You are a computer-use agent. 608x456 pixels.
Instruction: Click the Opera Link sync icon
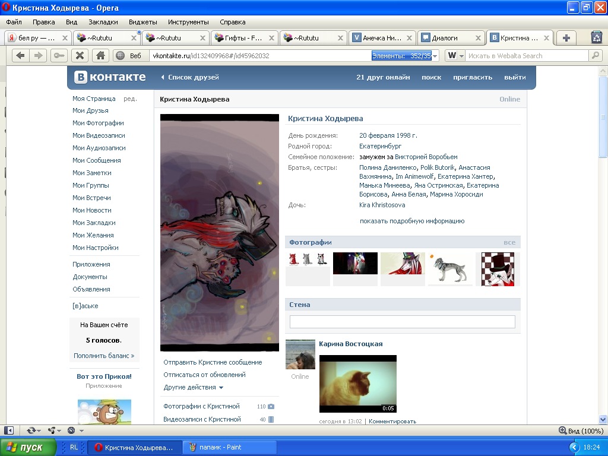click(31, 430)
